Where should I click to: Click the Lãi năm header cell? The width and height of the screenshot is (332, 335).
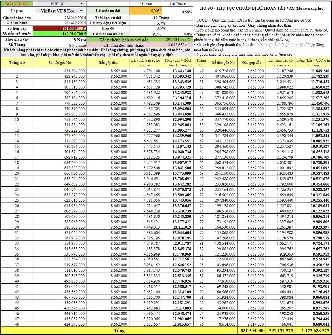pyautogui.click(x=146, y=4)
